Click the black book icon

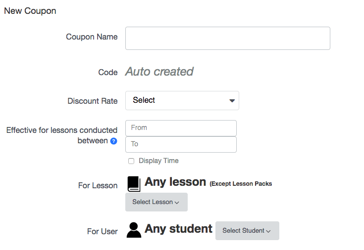pyautogui.click(x=134, y=184)
